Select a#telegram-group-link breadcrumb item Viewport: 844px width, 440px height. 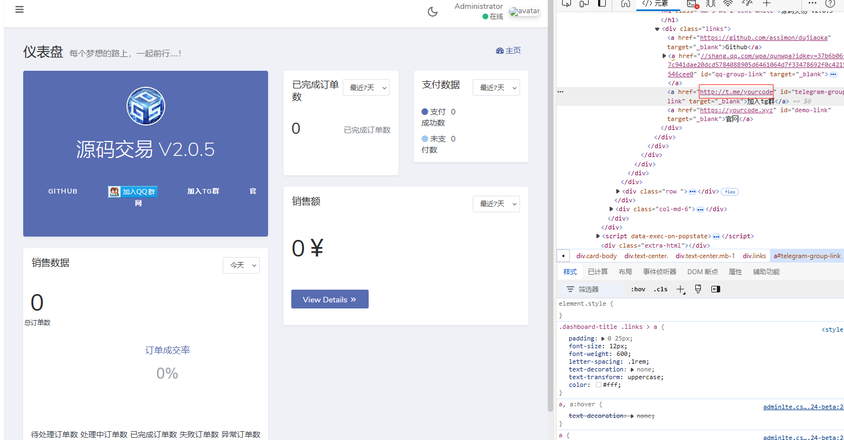807,256
